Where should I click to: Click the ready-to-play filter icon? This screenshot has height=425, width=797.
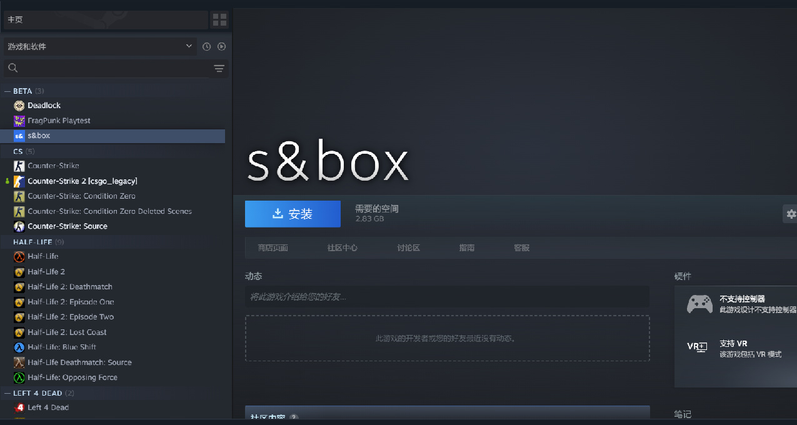tap(221, 46)
